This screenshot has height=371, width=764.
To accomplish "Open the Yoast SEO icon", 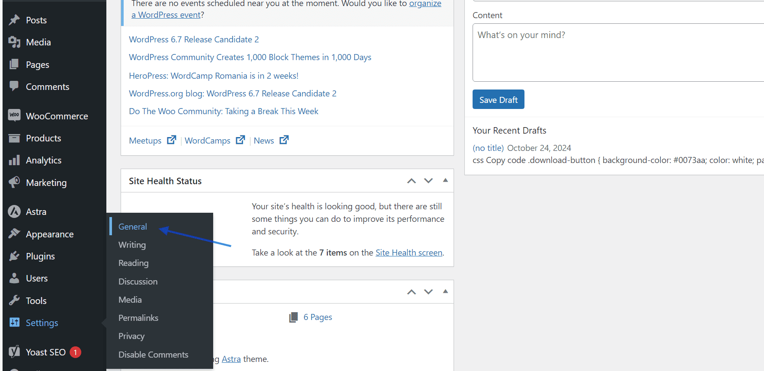I will pyautogui.click(x=14, y=352).
